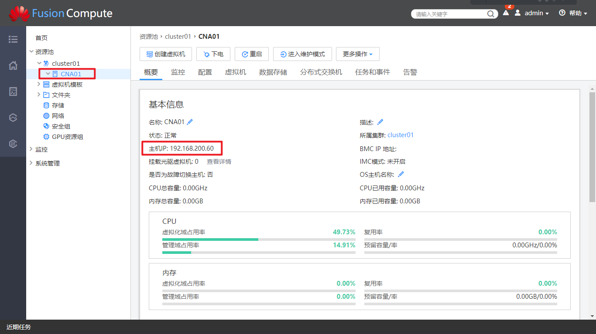Edit the name CNA01 with pencil icon
This screenshot has width=596, height=334.
point(190,122)
